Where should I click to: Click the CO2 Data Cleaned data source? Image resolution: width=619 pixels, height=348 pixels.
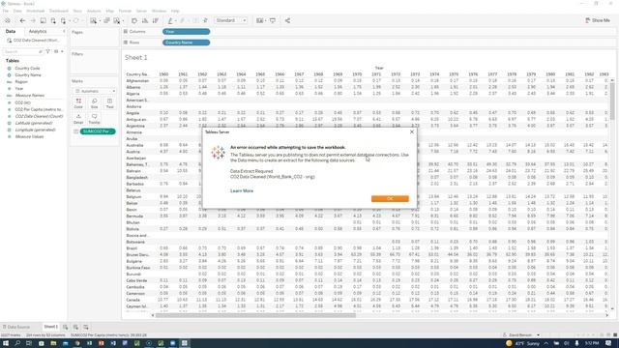[34, 41]
